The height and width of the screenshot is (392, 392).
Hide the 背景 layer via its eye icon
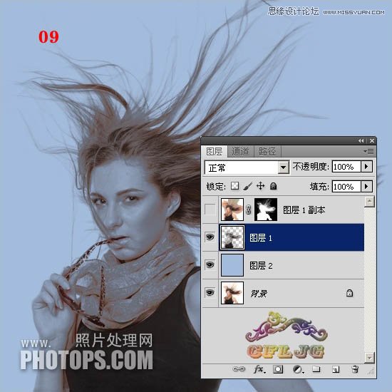pos(210,292)
